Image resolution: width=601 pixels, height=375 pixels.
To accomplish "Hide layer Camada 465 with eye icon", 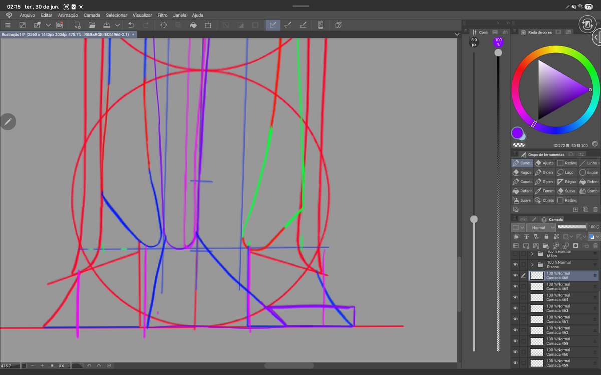I will pos(515,286).
